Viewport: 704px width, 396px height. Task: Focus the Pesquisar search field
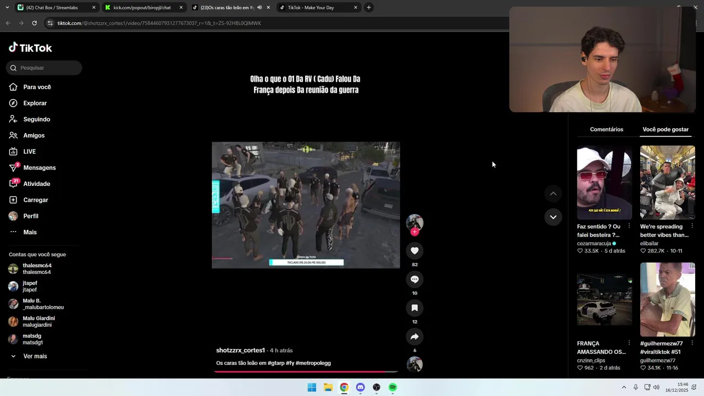(x=44, y=68)
